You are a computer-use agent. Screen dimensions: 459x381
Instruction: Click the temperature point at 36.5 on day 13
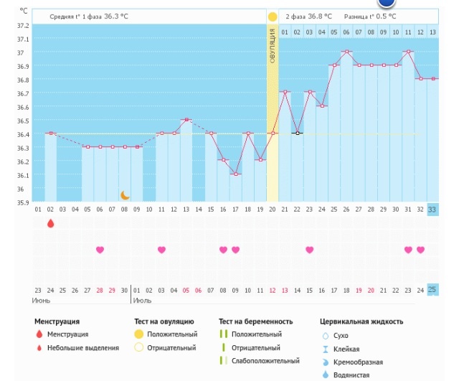click(x=186, y=120)
